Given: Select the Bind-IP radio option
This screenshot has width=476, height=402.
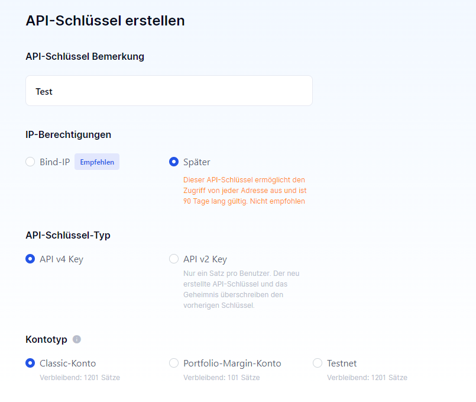Looking at the screenshot, I should [x=31, y=162].
